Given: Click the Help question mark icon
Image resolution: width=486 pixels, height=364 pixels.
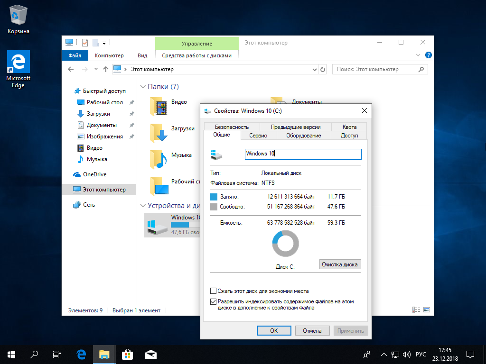Looking at the screenshot, I should coord(429,55).
